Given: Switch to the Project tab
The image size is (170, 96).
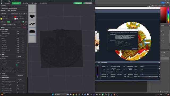Looking at the screenshot, I should (x=34, y=3).
